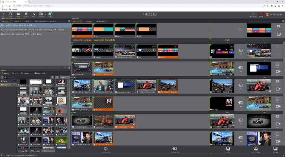Select the eye image thumbnail in media
285x157 pixels.
[23, 131]
